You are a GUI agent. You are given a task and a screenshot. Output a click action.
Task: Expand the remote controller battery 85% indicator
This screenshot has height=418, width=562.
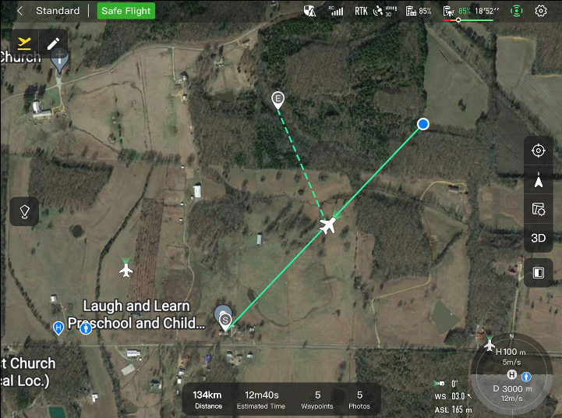coord(419,11)
